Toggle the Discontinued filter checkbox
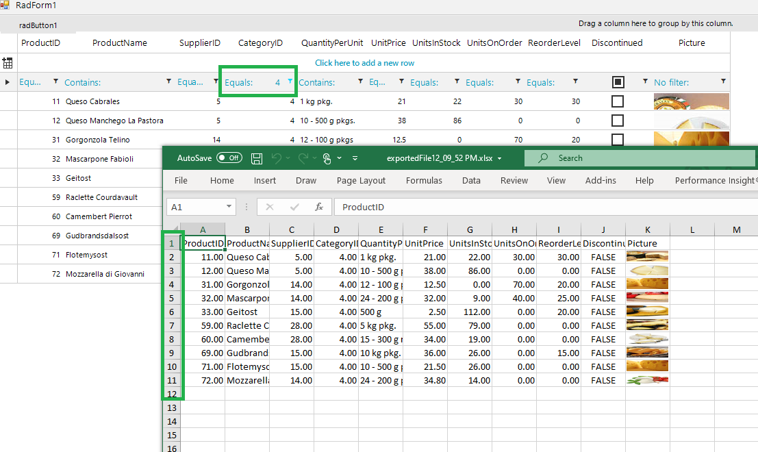 pyautogui.click(x=618, y=82)
